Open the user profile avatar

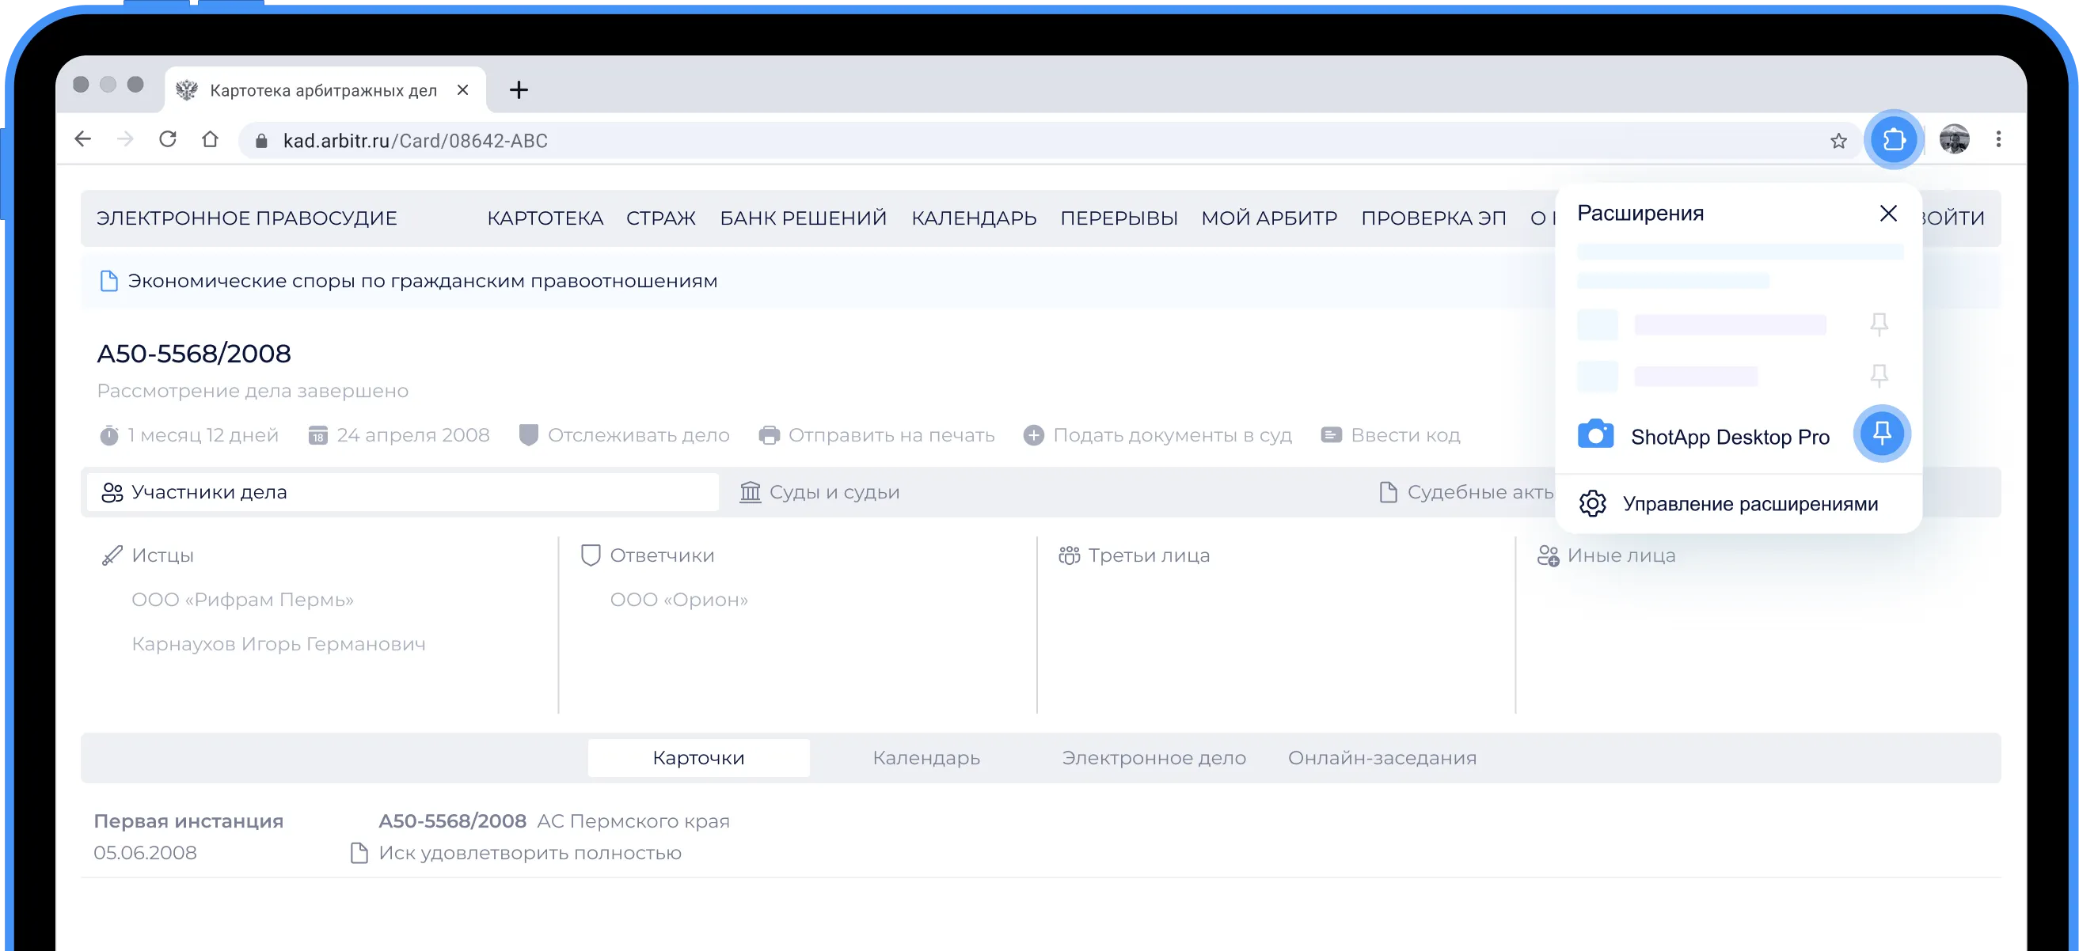1954,139
